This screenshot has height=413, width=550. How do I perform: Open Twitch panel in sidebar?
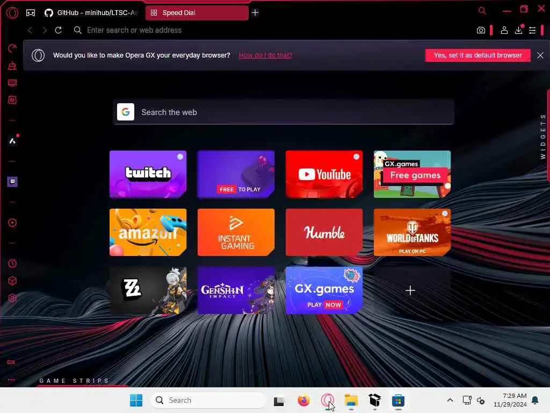coord(12,182)
